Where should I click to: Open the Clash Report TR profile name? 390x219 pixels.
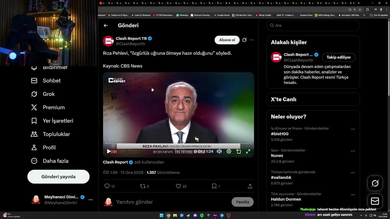point(131,39)
